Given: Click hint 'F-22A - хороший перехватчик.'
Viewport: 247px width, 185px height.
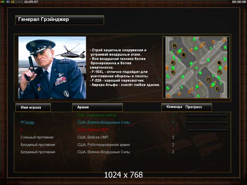Looking at the screenshot, I should tap(117, 80).
